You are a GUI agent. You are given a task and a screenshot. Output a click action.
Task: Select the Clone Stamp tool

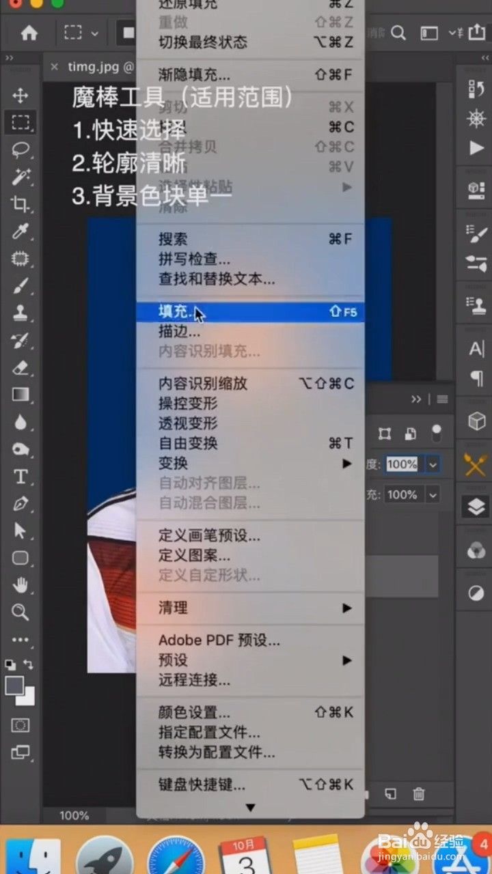pyautogui.click(x=20, y=313)
